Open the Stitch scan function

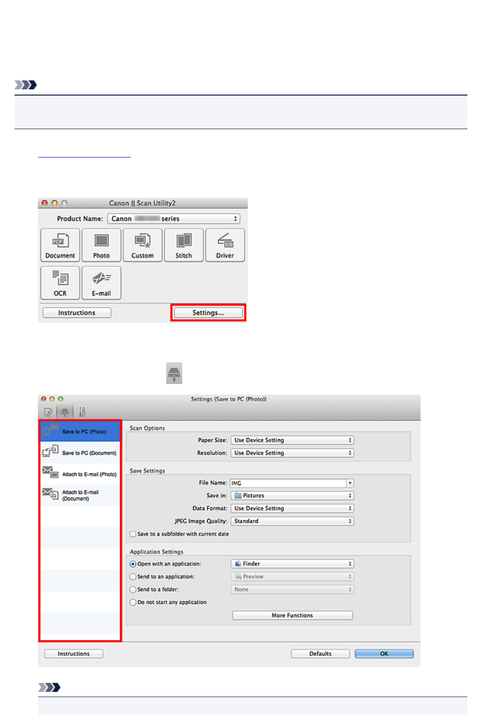tap(184, 245)
